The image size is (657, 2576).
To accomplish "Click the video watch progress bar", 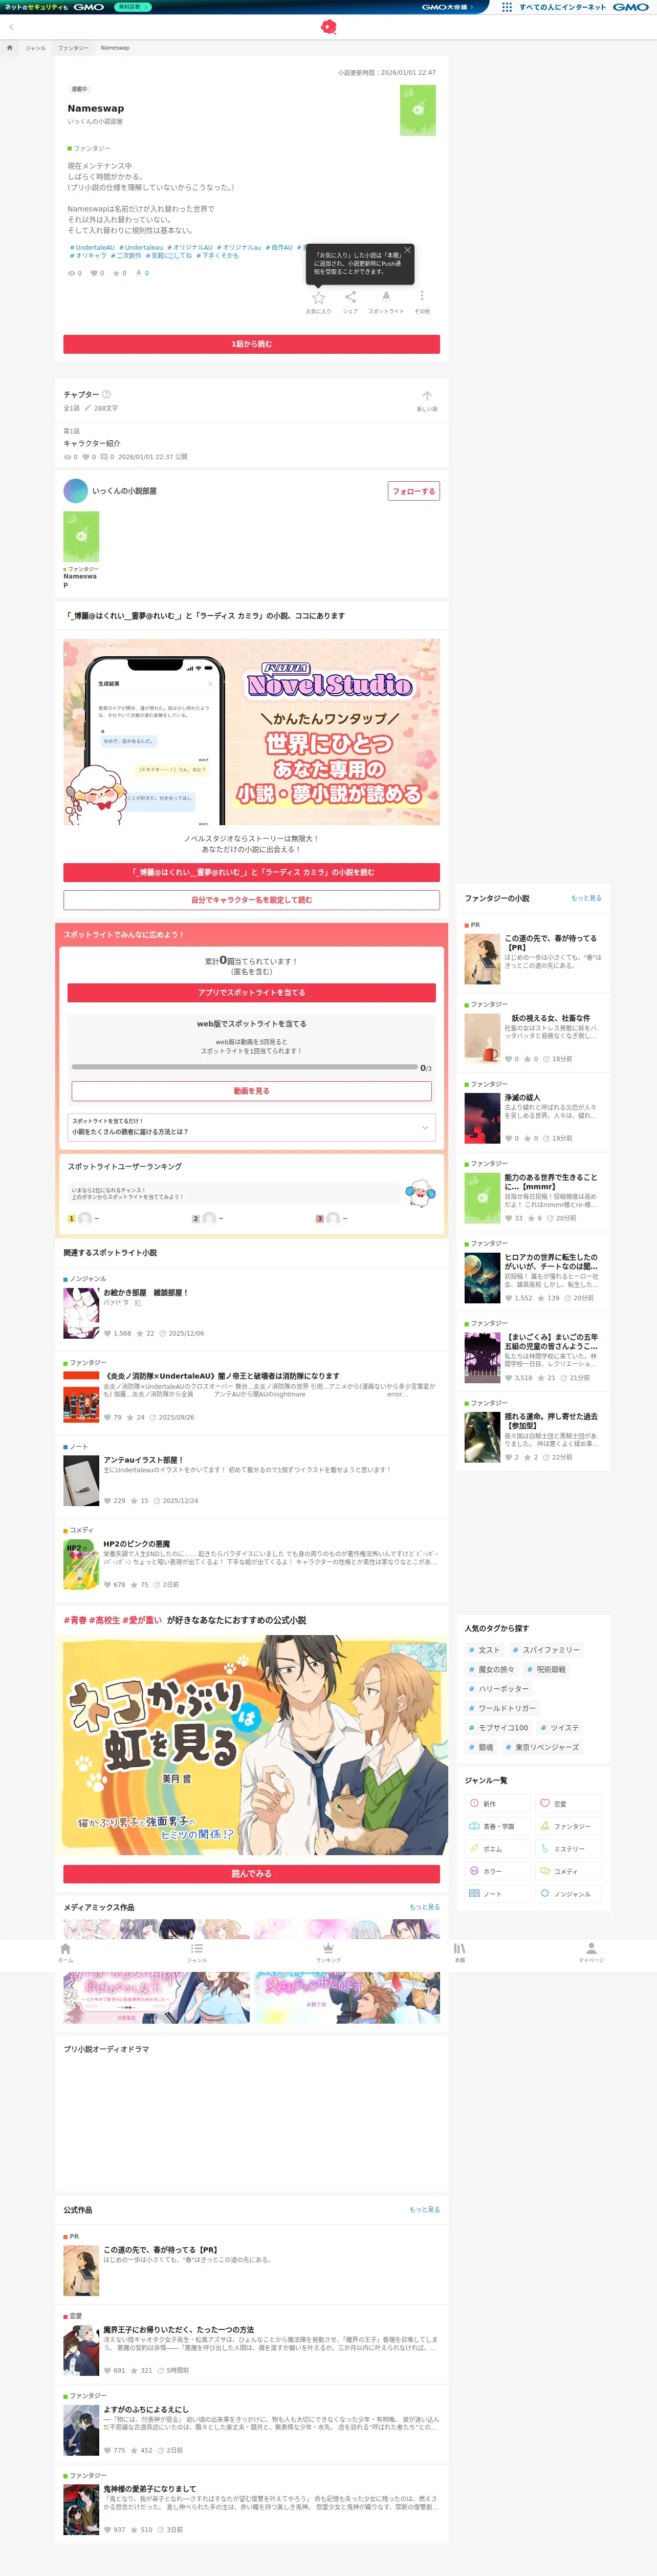I will click(244, 1067).
